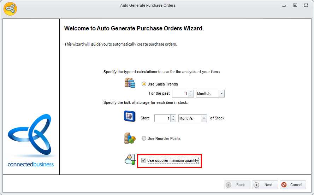The height and width of the screenshot is (195, 314).
Task: Uncheck Use supplier minimum quantity checkbox
Action: (143, 160)
